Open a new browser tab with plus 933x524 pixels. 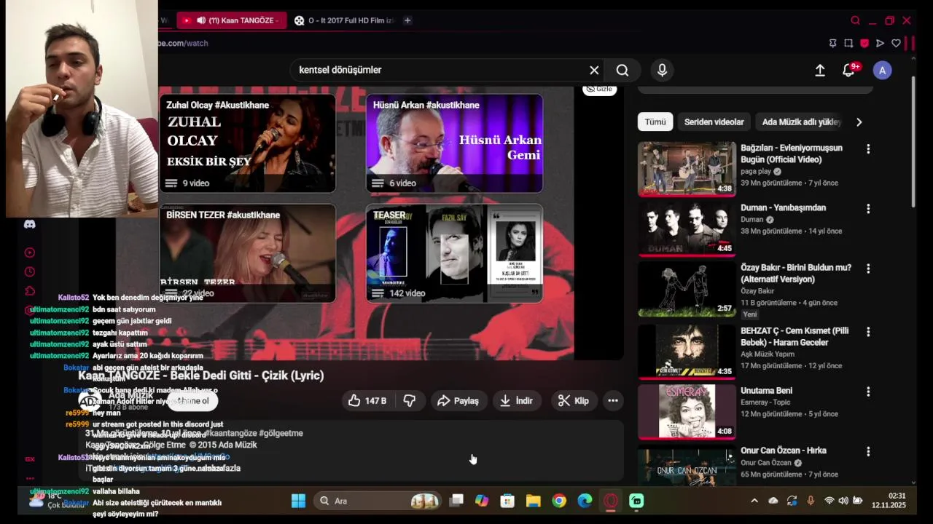pyautogui.click(x=407, y=20)
